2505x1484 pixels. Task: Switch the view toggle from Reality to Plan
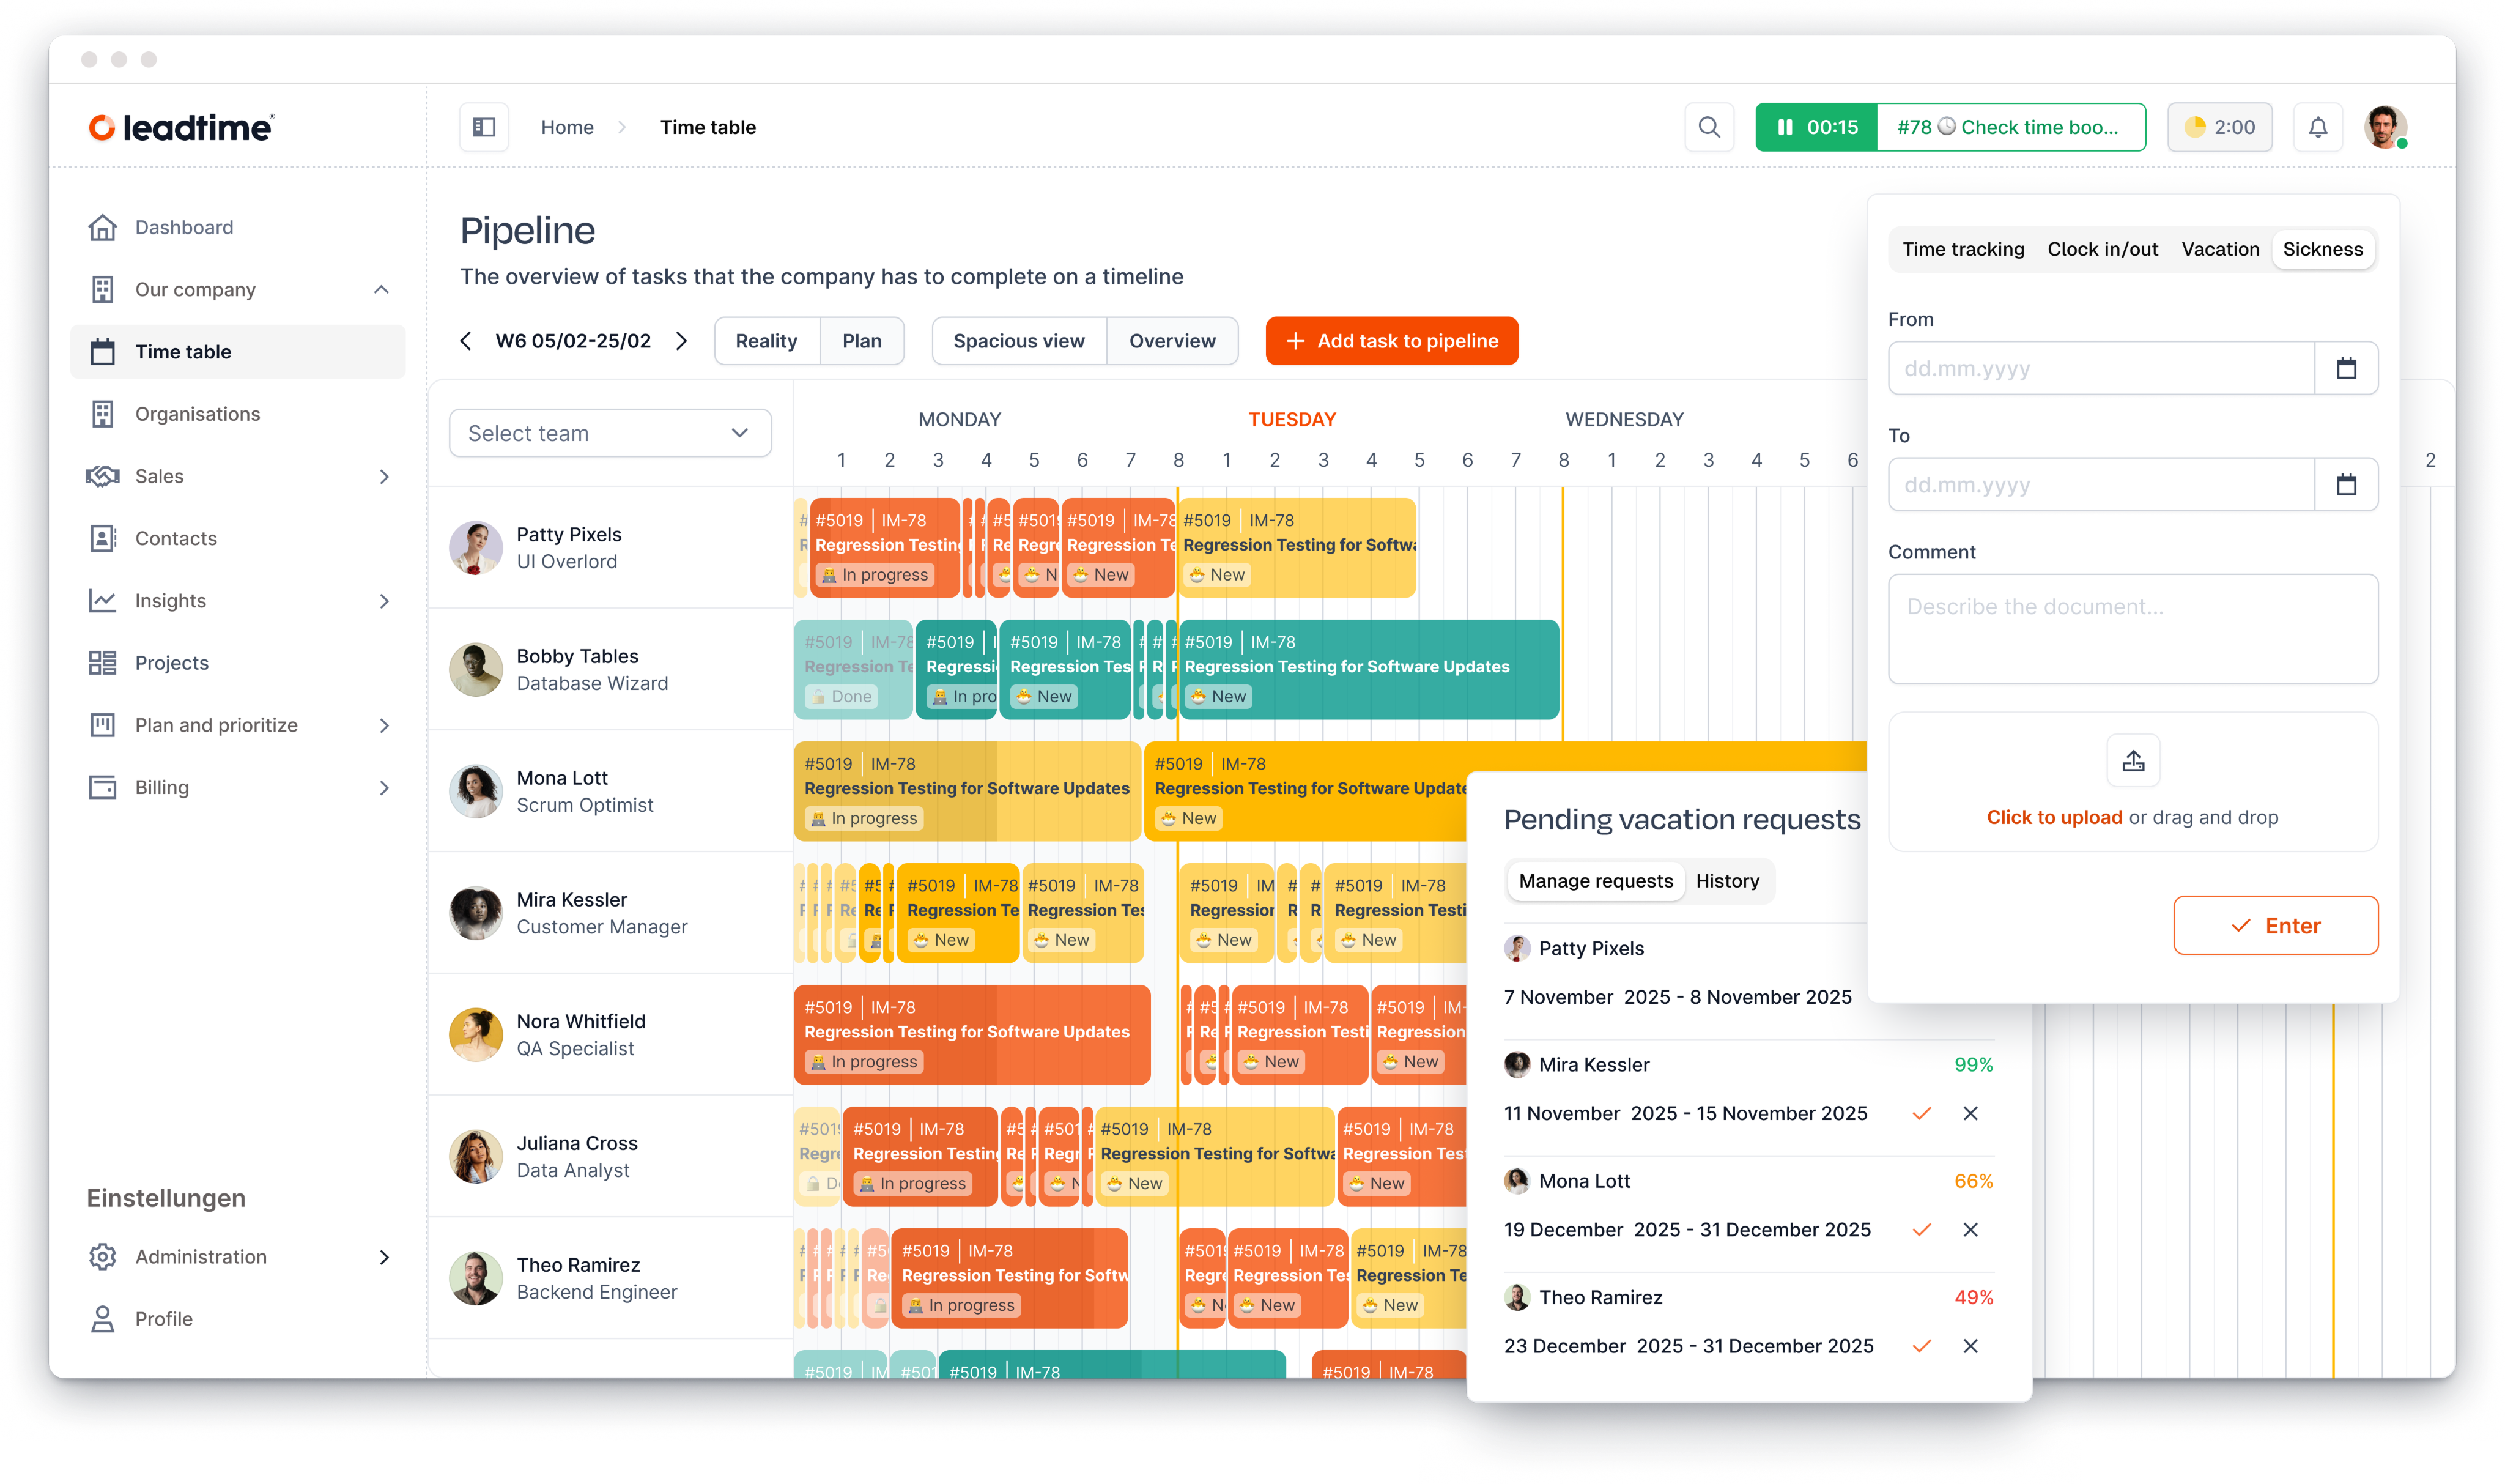click(862, 341)
